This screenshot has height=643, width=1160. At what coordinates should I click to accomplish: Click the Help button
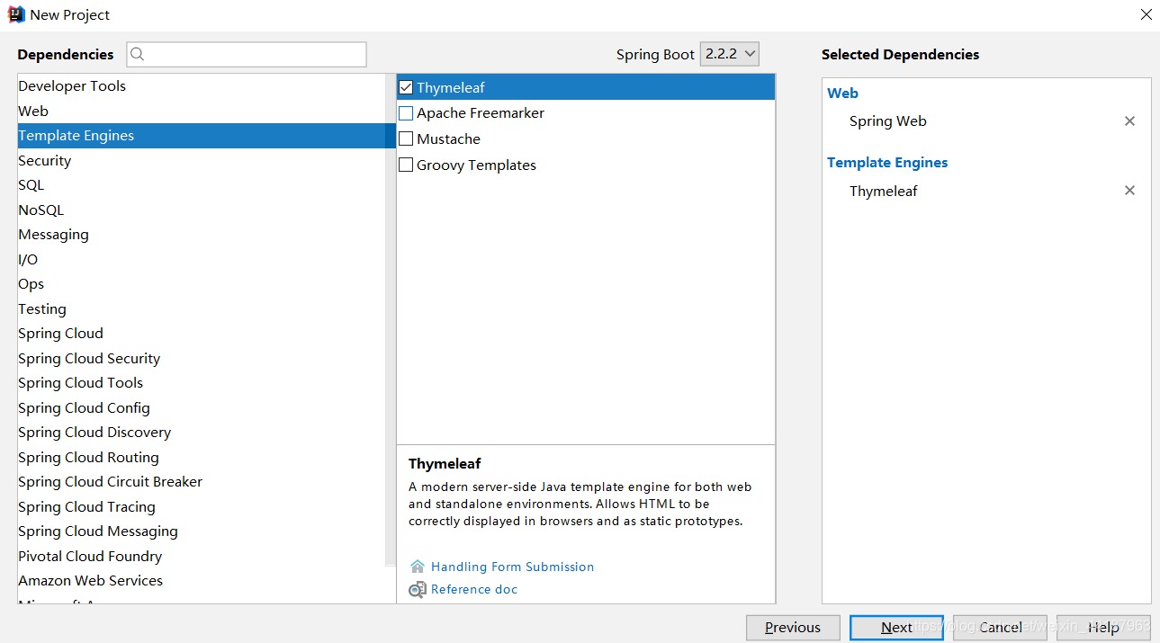pyautogui.click(x=1103, y=628)
